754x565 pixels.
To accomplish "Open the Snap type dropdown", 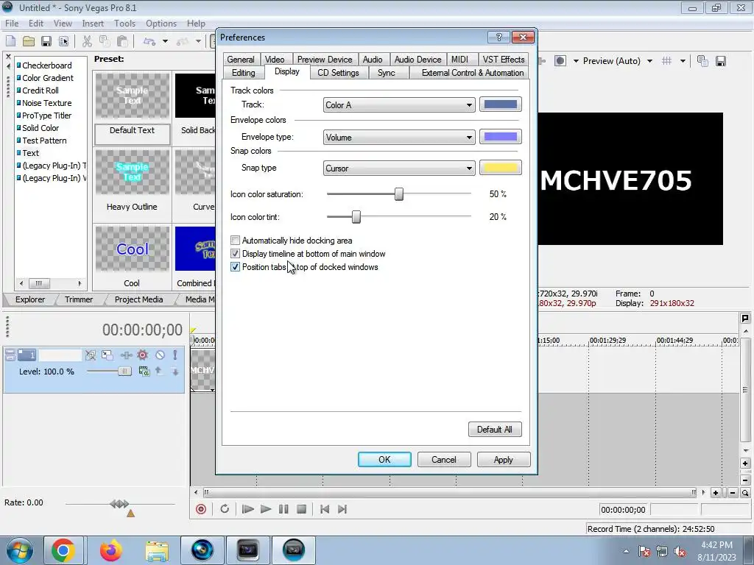I will click(x=399, y=168).
